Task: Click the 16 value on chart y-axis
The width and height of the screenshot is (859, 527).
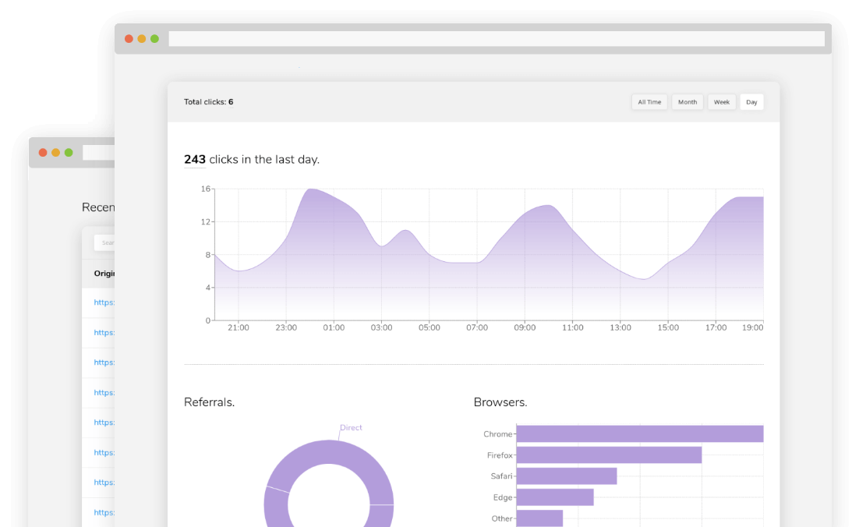Action: coord(206,189)
